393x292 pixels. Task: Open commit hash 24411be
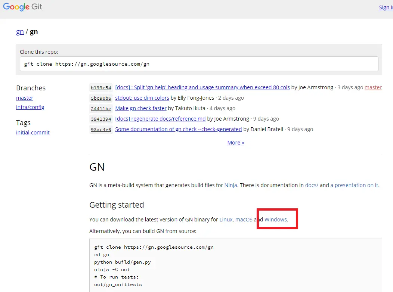101,109
